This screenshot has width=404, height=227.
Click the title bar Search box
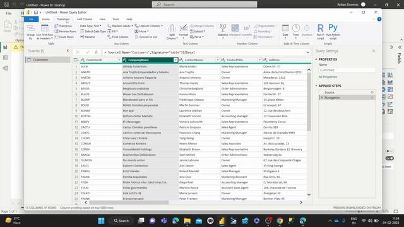[205, 4]
